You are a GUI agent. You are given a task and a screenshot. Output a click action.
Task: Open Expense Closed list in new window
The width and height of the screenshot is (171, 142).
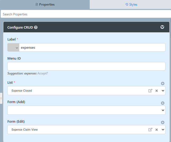(x=150, y=91)
